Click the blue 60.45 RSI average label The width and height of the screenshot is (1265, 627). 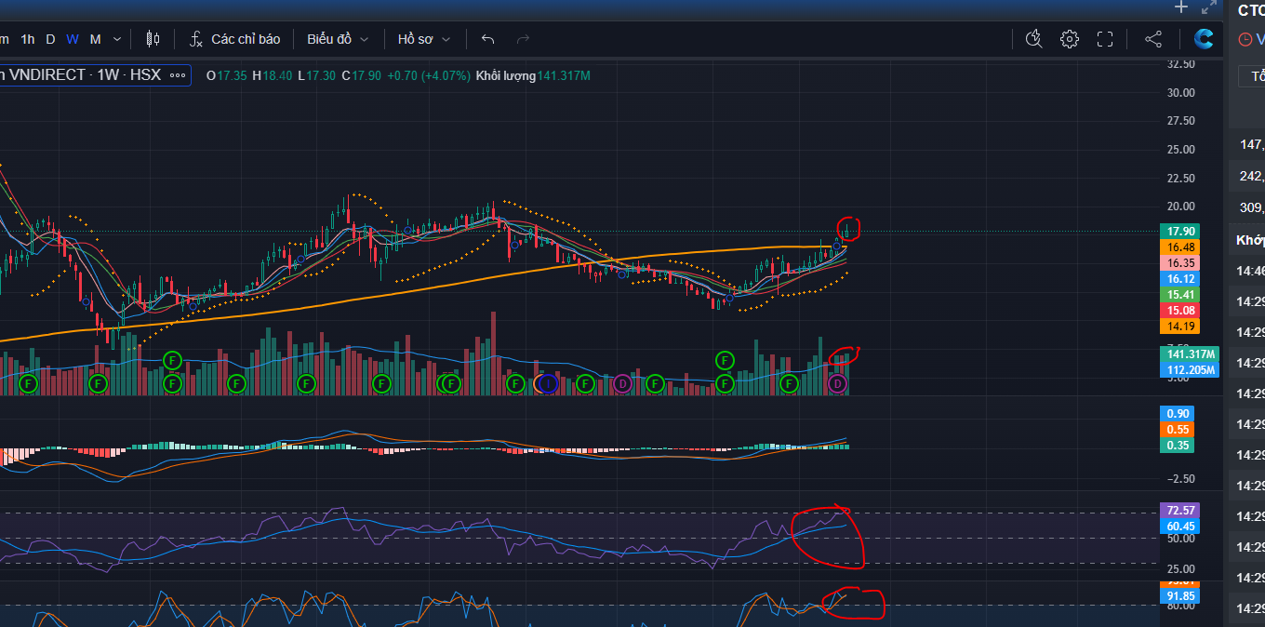pos(1179,527)
